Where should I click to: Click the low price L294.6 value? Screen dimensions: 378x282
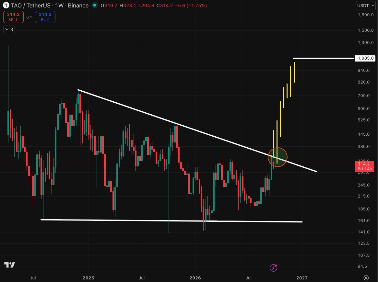click(x=146, y=5)
